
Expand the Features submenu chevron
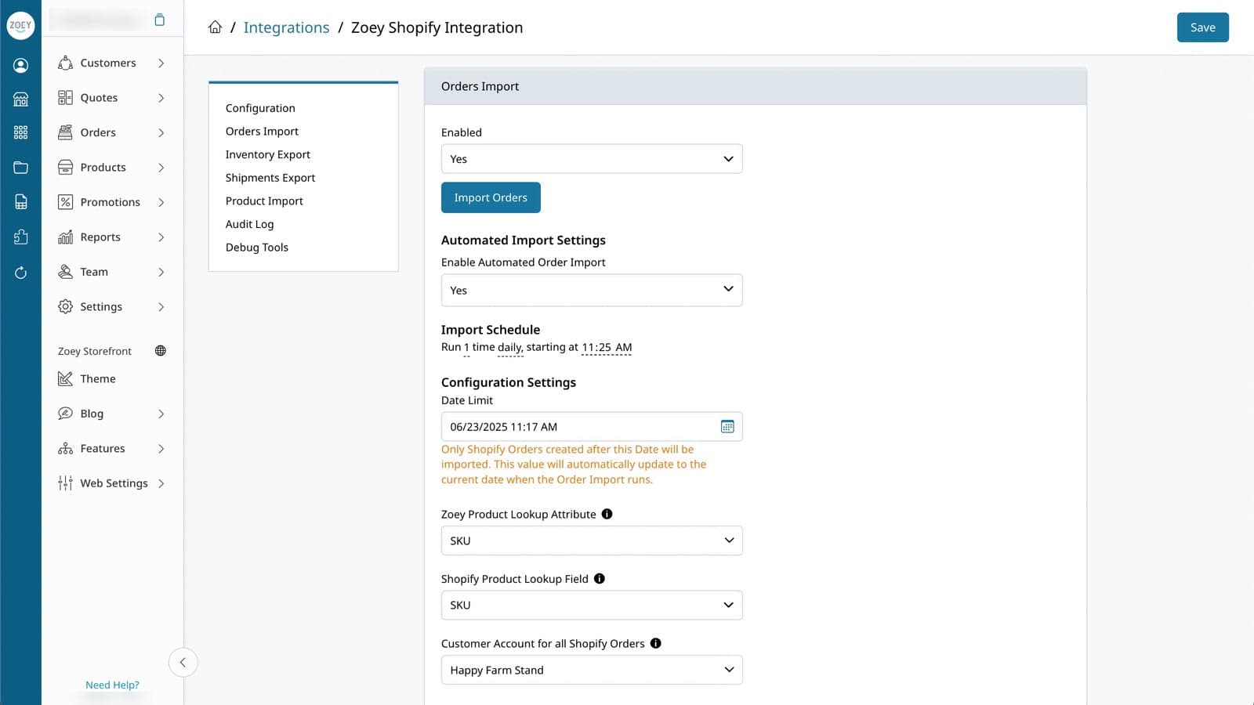pos(161,449)
